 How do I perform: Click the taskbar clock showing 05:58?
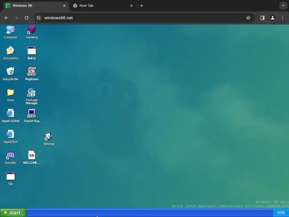click(x=281, y=213)
